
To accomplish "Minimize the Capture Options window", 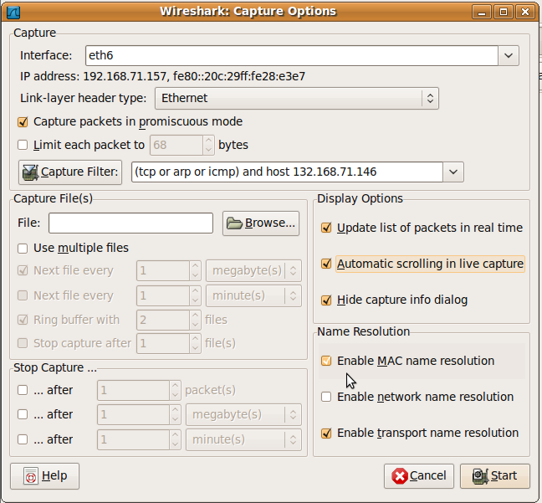I will click(x=482, y=12).
